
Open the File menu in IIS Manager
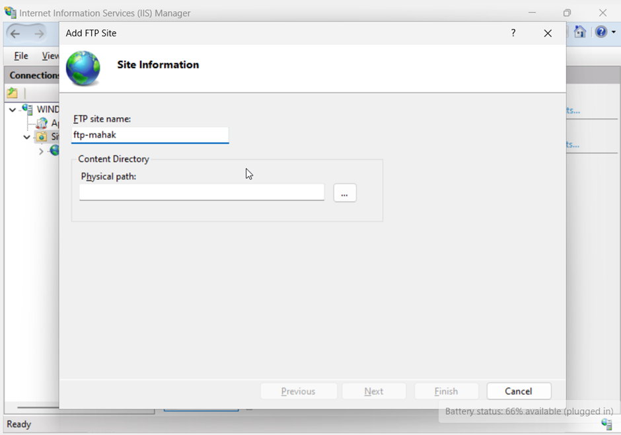coord(21,56)
